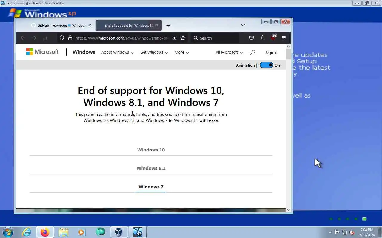The image size is (382, 238).
Task: Click the Show desktop strip at the taskbar end
Action: [x=380, y=232]
